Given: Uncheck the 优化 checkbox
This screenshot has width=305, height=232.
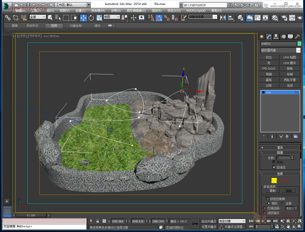Looking at the screenshot, I should click(274, 162).
